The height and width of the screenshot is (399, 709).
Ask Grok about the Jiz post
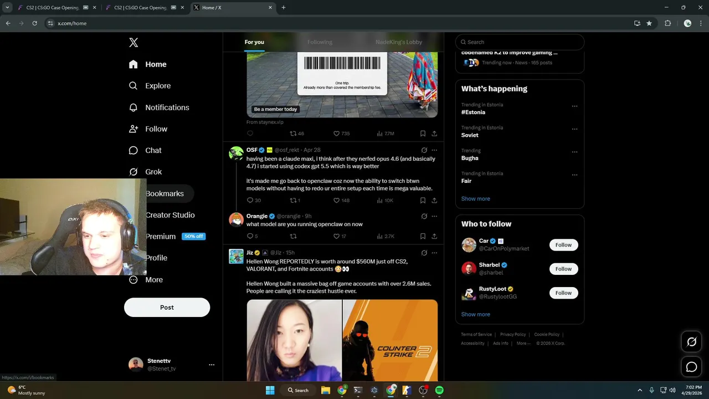click(424, 253)
